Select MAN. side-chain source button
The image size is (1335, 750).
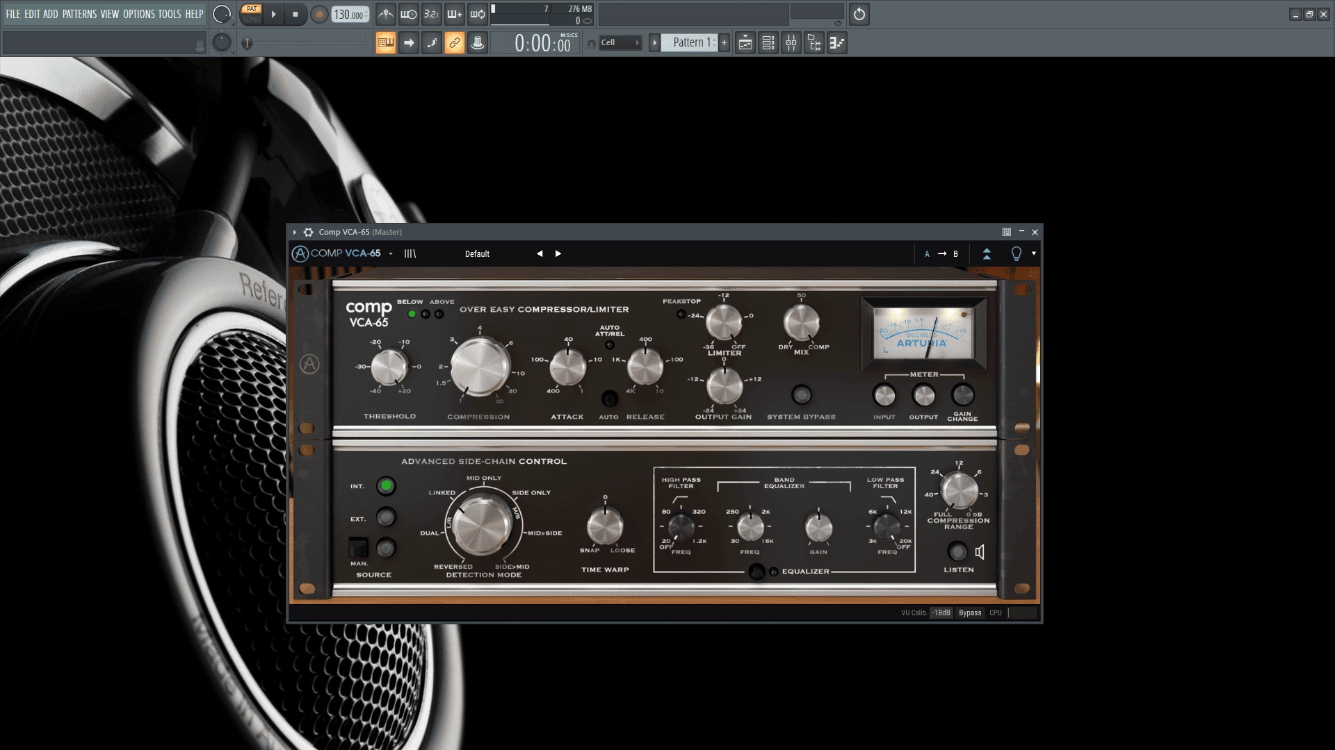point(386,549)
